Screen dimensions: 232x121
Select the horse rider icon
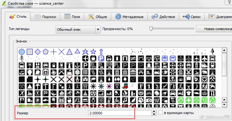coord(213,86)
